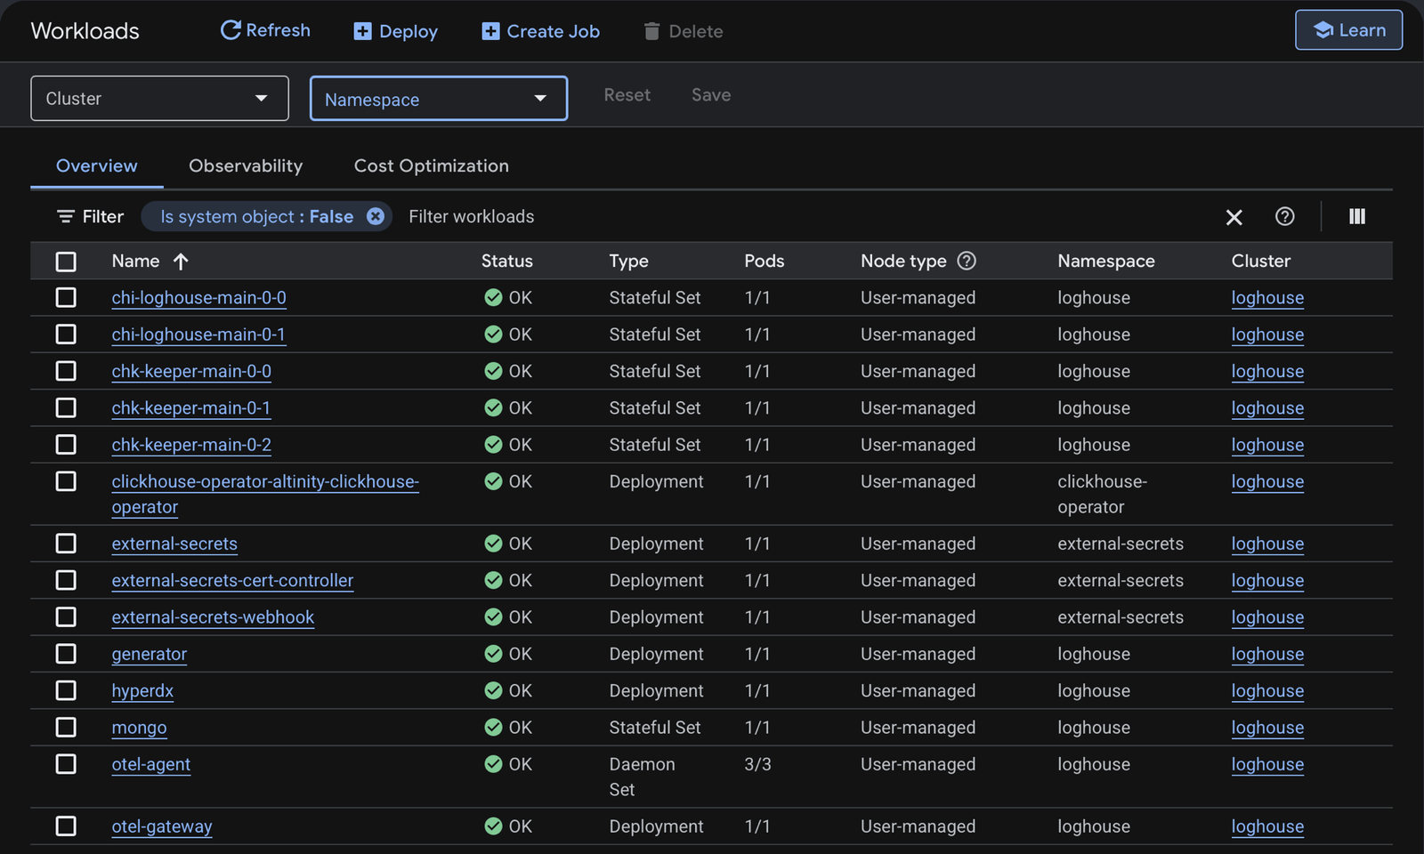Click the OK status icon for otel-agent
Image resolution: width=1424 pixels, height=854 pixels.
[493, 764]
